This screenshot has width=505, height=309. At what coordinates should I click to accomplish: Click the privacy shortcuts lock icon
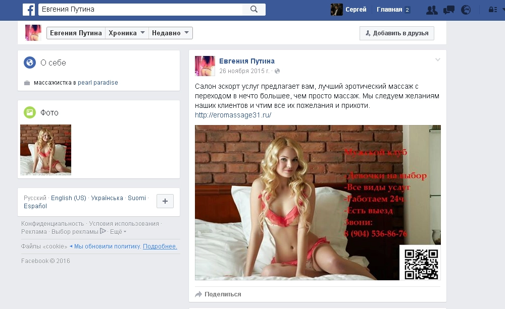pyautogui.click(x=492, y=10)
